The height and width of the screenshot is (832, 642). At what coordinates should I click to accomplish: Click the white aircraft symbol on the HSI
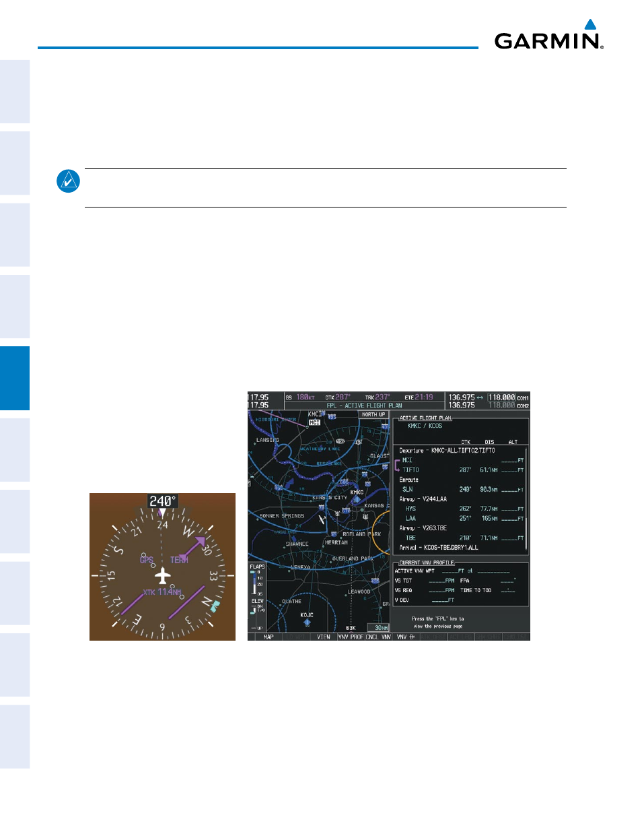coord(162,576)
